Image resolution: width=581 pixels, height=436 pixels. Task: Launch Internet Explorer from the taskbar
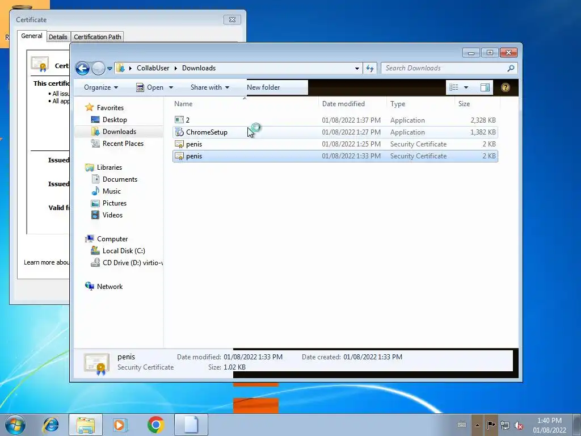(x=50, y=425)
